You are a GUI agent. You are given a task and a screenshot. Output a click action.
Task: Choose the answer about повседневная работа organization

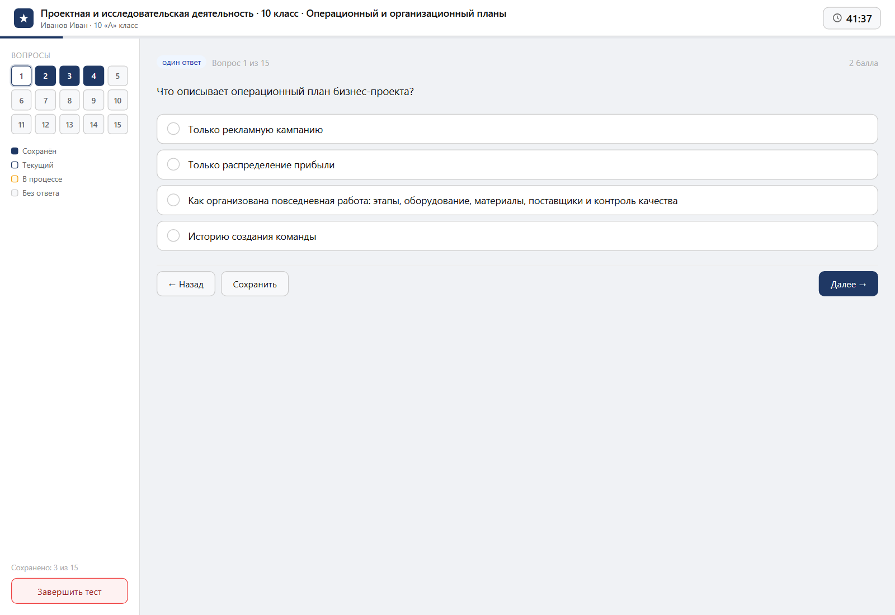pyautogui.click(x=517, y=200)
